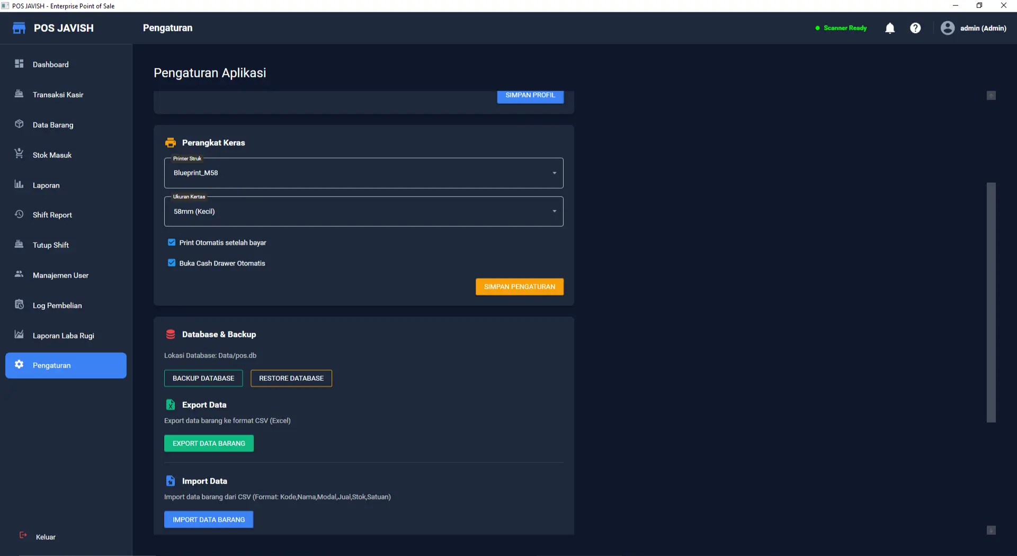Click the Laporan bar chart icon
The height and width of the screenshot is (556, 1017).
point(19,184)
